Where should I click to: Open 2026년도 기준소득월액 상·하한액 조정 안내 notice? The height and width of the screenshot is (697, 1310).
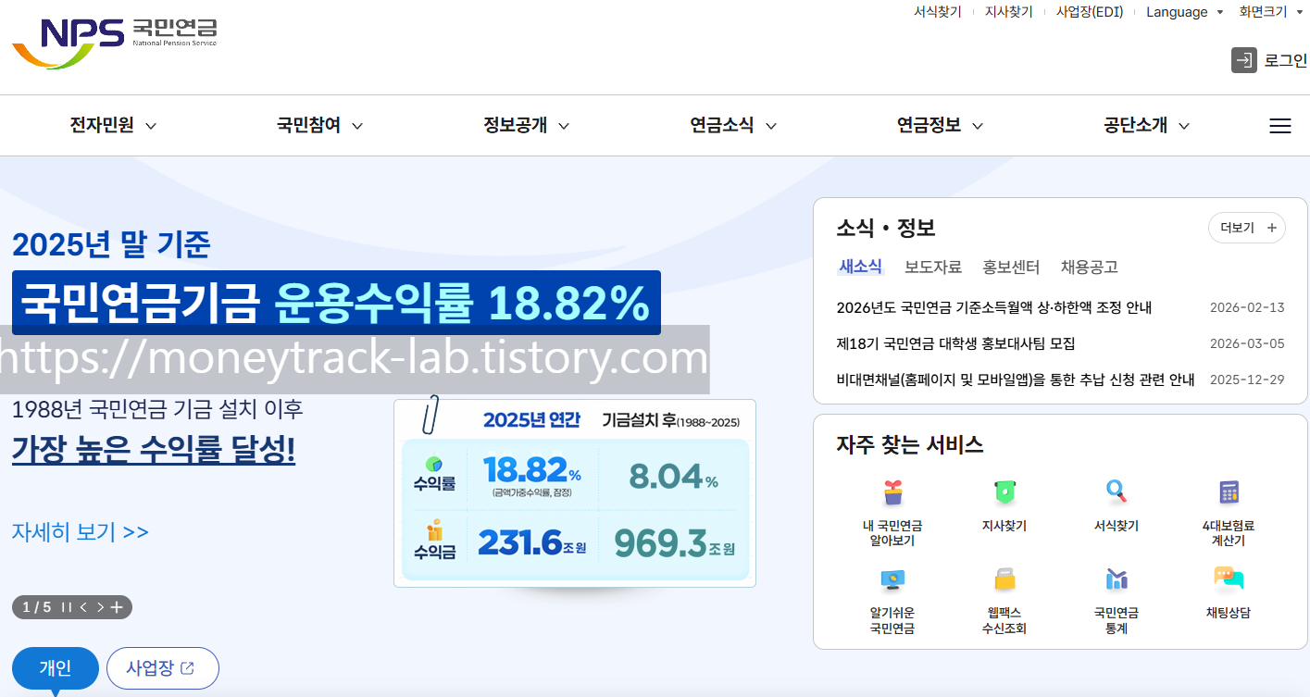click(994, 307)
